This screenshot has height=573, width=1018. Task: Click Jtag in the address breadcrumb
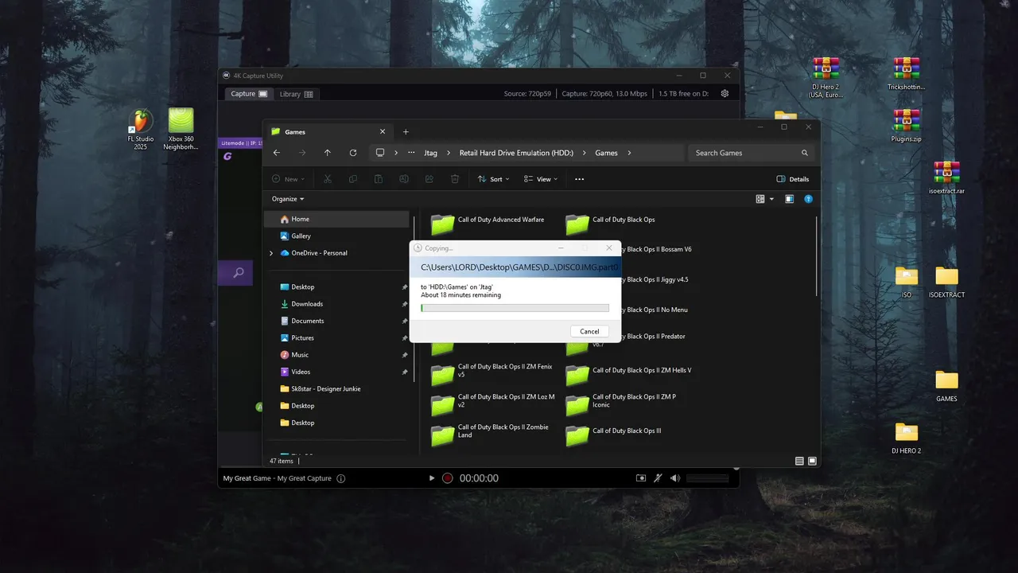pos(430,153)
